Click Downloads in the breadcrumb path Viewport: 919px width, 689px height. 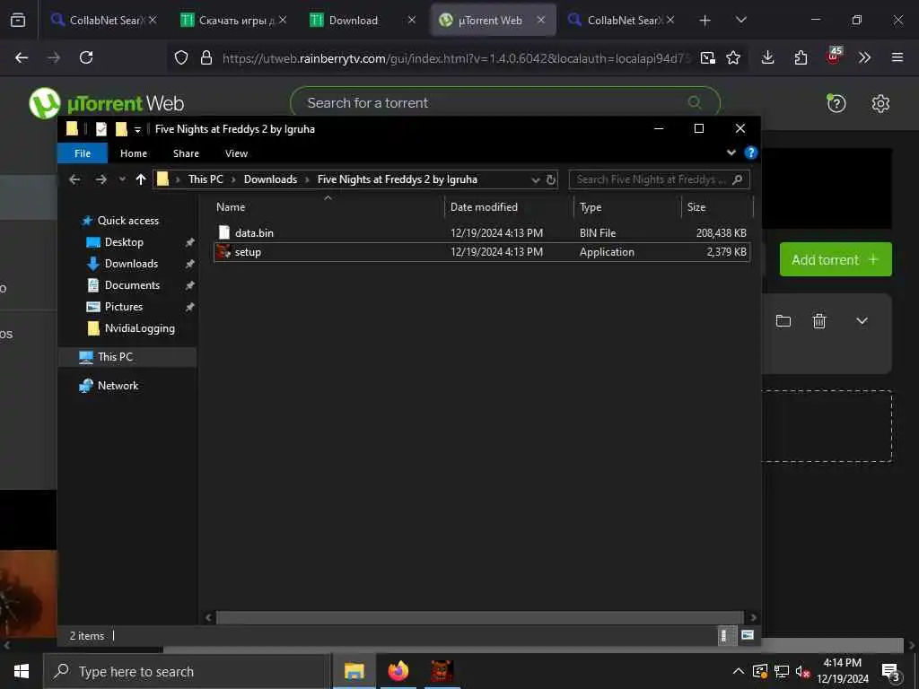click(270, 179)
